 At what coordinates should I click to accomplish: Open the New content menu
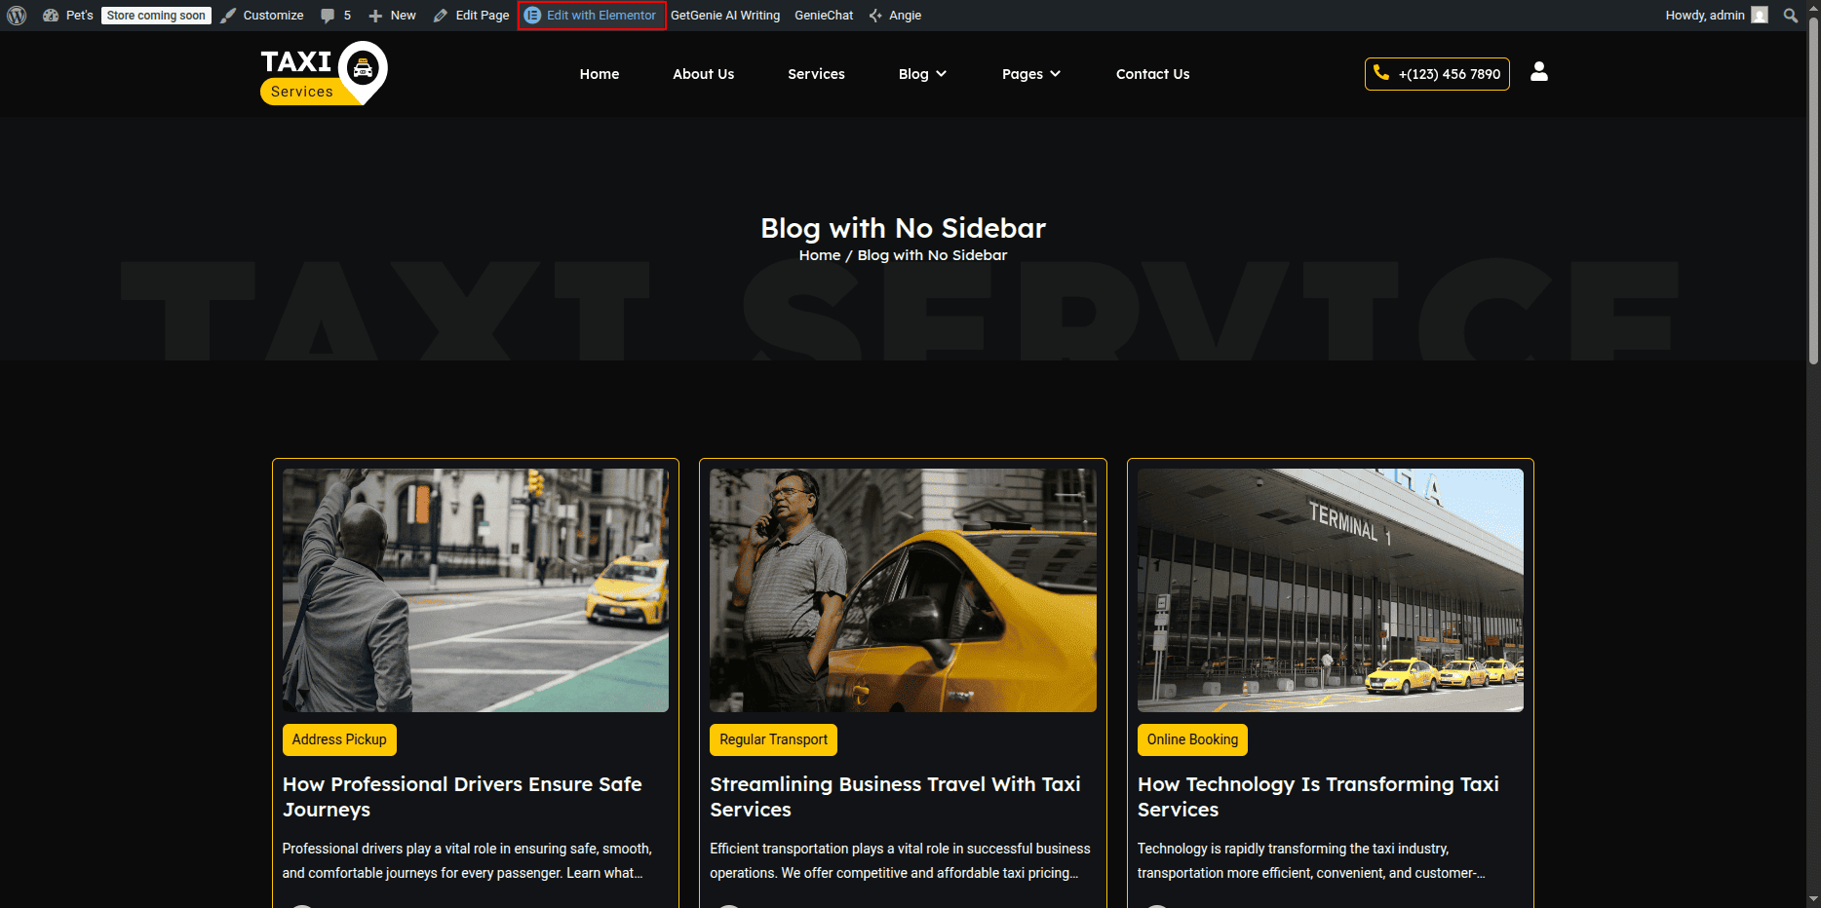click(392, 16)
